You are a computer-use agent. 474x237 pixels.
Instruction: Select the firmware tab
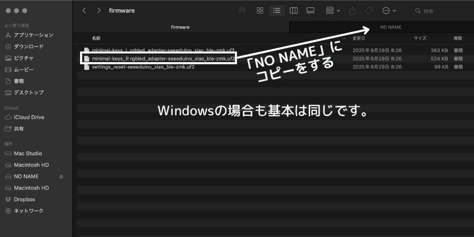(180, 27)
